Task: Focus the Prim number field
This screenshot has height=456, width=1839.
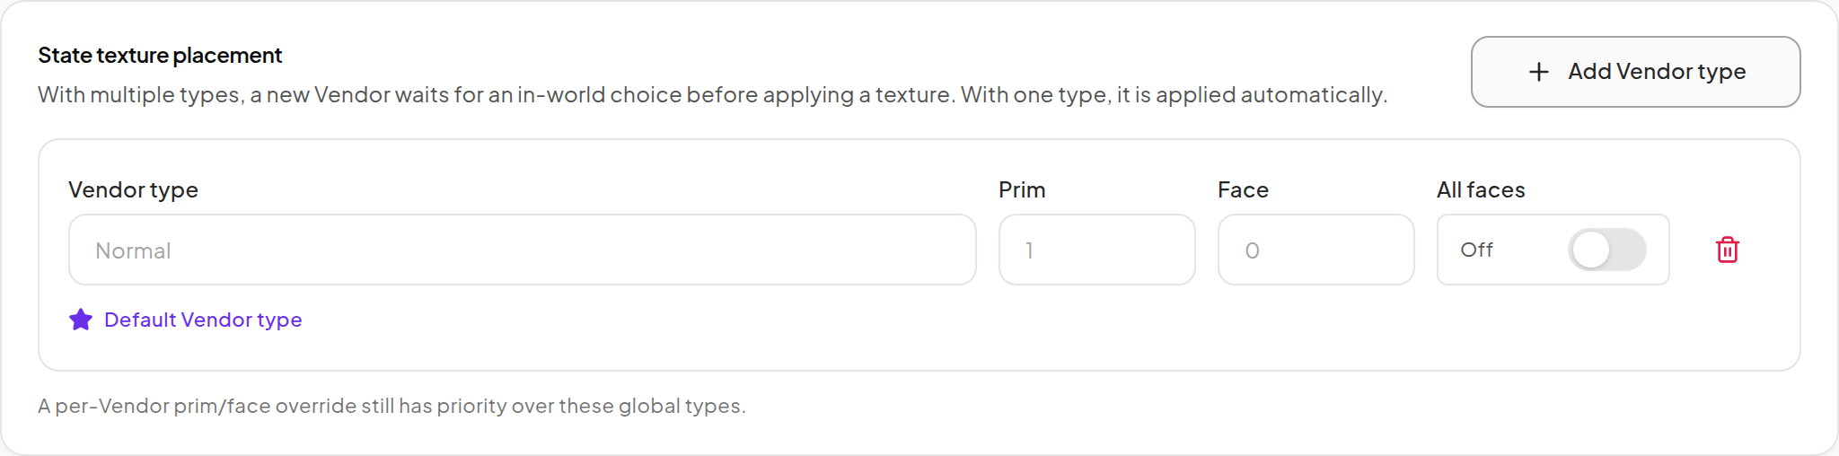Action: pyautogui.click(x=1096, y=250)
